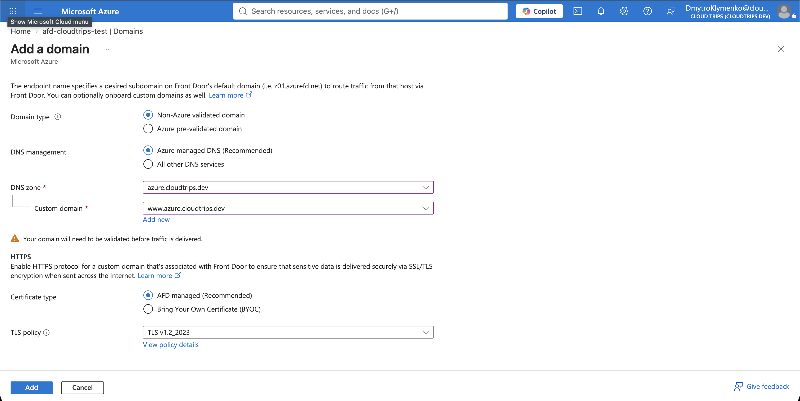
Task: Click the Add button
Action: 32,387
